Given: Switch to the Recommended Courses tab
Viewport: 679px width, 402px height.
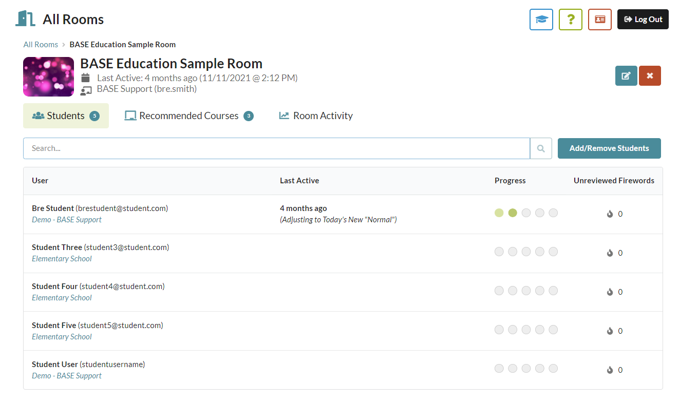Looking at the screenshot, I should pos(189,116).
